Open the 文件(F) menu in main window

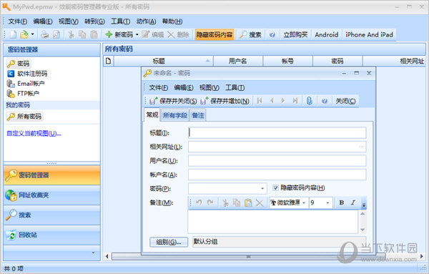(x=17, y=21)
